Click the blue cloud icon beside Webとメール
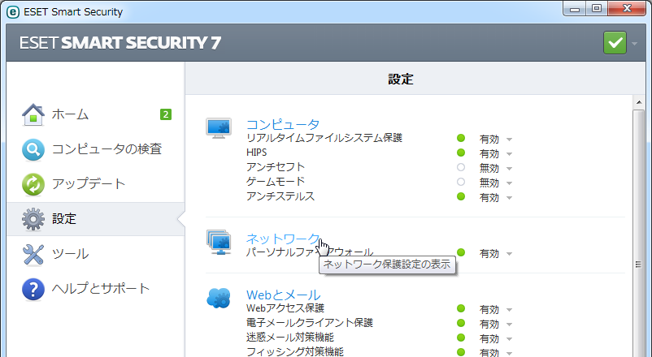The width and height of the screenshot is (652, 357). pos(219,299)
